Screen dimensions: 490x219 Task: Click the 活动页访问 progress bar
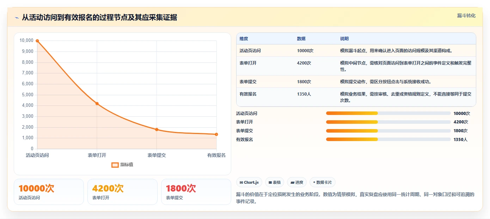pyautogui.click(x=388, y=113)
